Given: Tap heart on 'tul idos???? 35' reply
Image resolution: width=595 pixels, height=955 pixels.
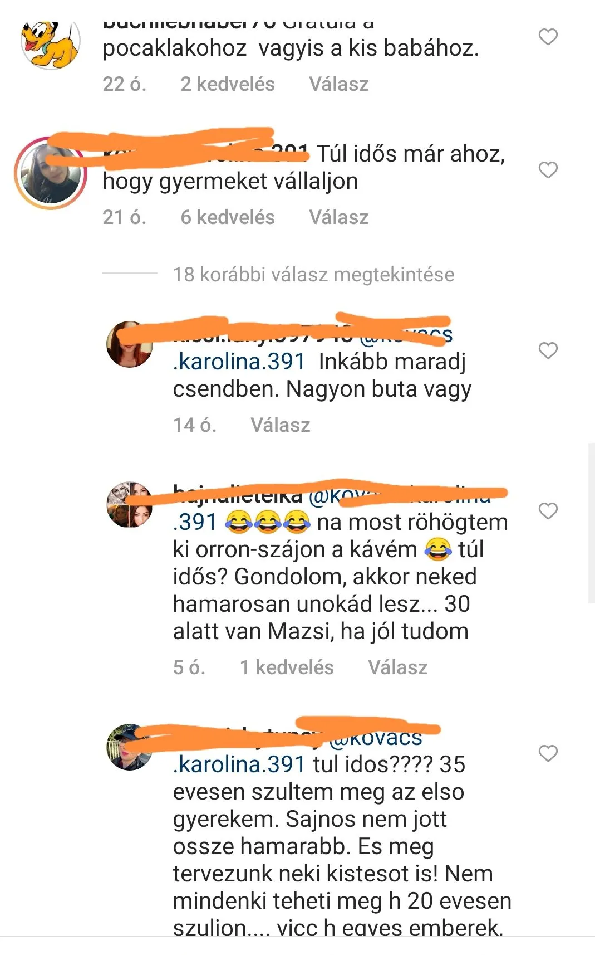Looking at the screenshot, I should 548,753.
